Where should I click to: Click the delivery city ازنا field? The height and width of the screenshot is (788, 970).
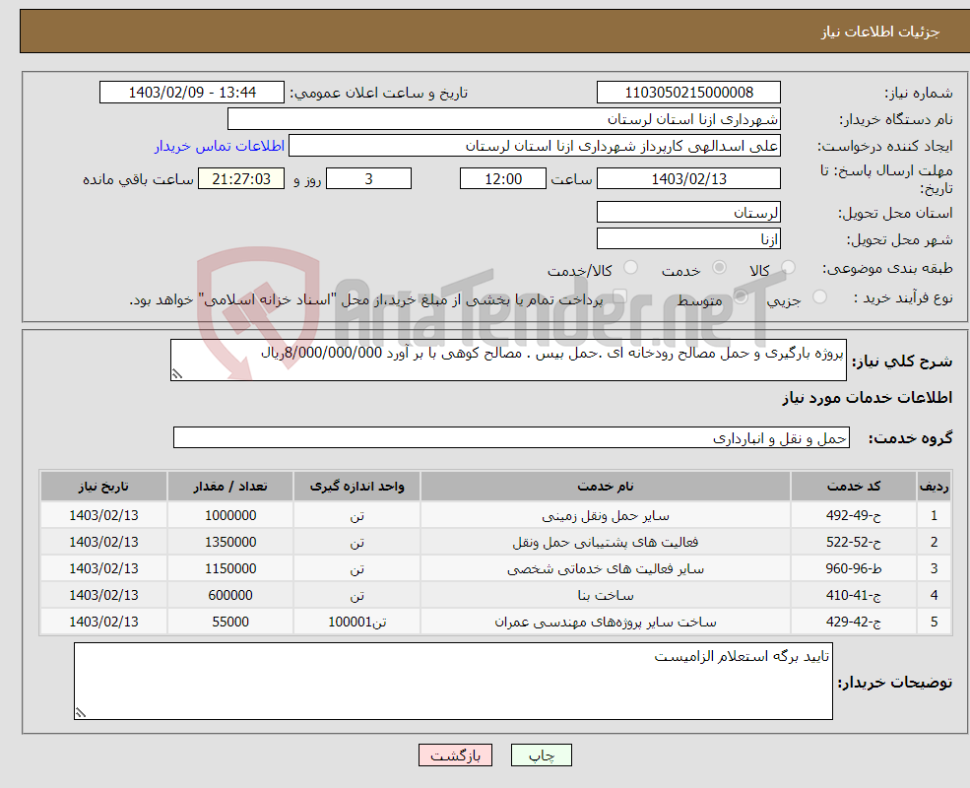click(688, 238)
